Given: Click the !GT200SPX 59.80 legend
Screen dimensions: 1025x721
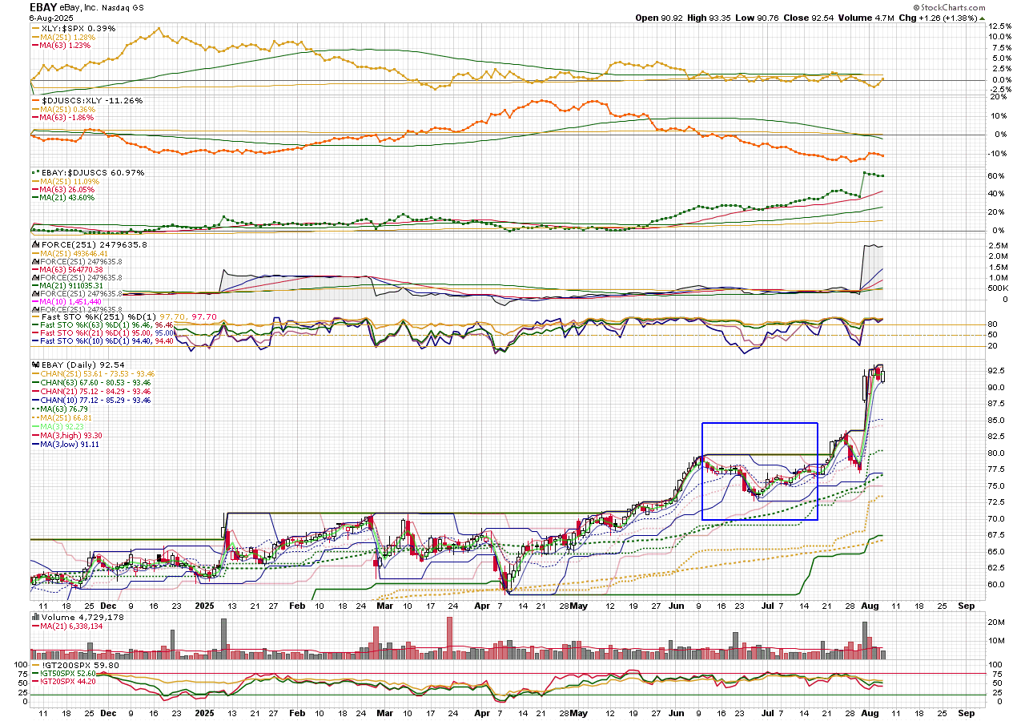Looking at the screenshot, I should tap(74, 665).
